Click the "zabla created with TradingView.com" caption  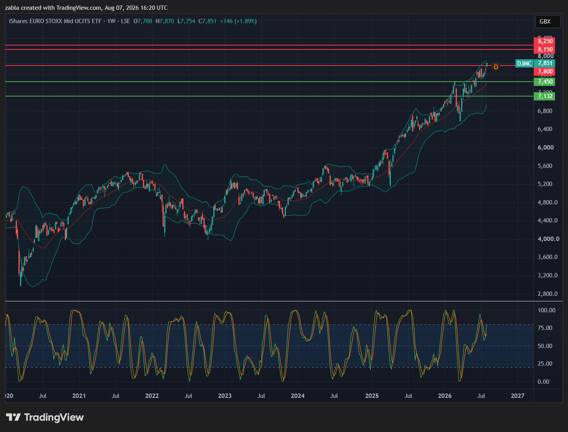click(53, 8)
